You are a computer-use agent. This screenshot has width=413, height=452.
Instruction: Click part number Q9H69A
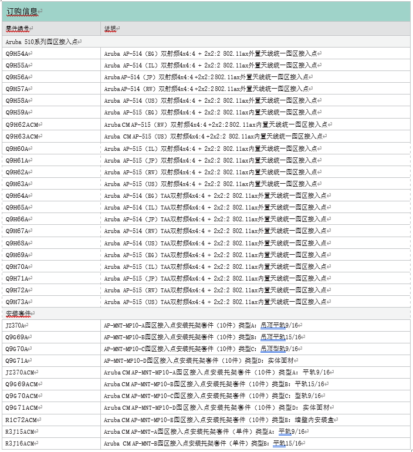click(17, 255)
